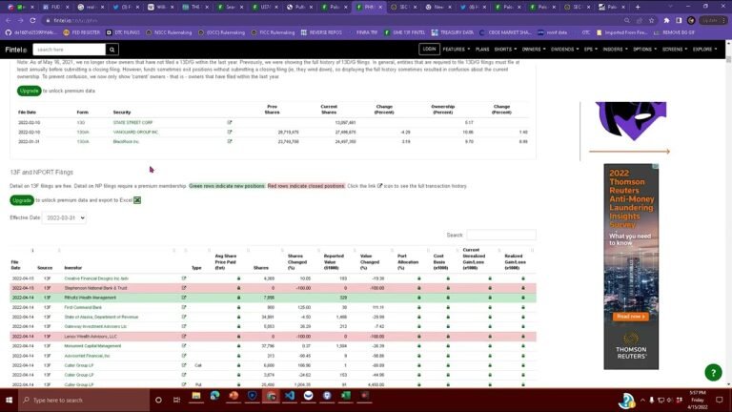Open the GME 13F FINTEL bookmark
Image resolution: width=732 pixels, height=412 pixels.
(x=405, y=32)
